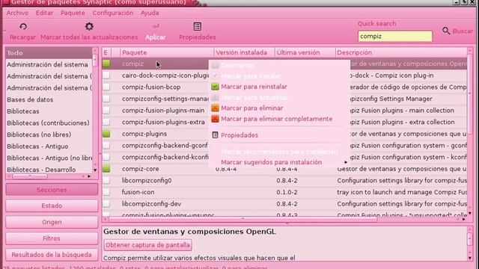The width and height of the screenshot is (479, 269).
Task: Click the Marcar para eliminar completamente icon
Action: (215, 119)
